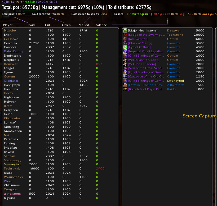Click the Vek'lor's Diadem icon

coord(125,64)
